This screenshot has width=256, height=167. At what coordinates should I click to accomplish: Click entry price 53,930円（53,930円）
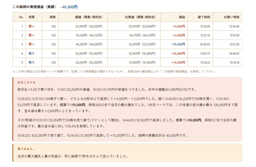click(90, 26)
